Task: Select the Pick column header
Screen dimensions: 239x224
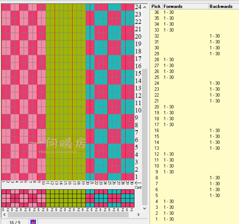Action: pos(156,7)
